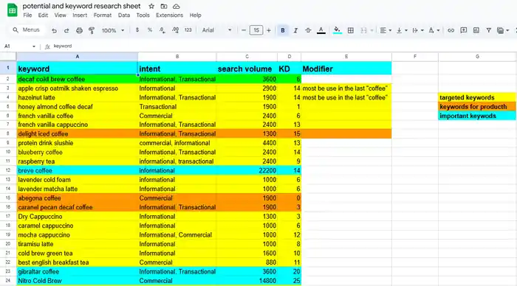Increase decimal places
Viewport: 517px width, 286px height.
pos(176,30)
